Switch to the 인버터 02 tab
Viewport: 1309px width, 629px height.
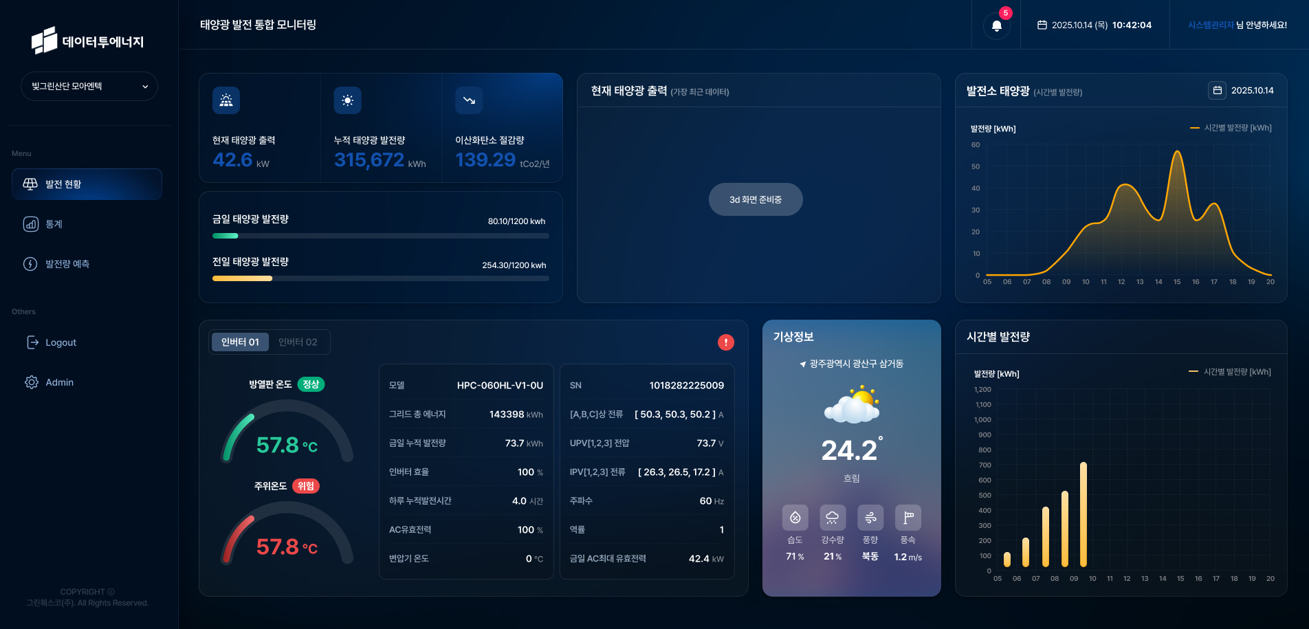298,342
